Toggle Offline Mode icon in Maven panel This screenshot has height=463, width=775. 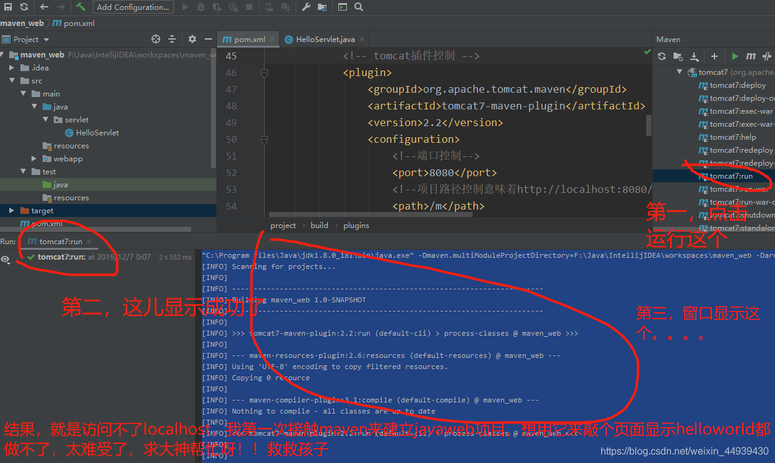tap(768, 56)
